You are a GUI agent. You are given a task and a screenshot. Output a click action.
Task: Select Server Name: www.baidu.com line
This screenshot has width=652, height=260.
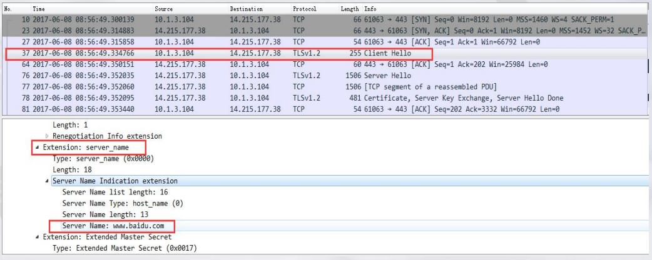click(113, 226)
